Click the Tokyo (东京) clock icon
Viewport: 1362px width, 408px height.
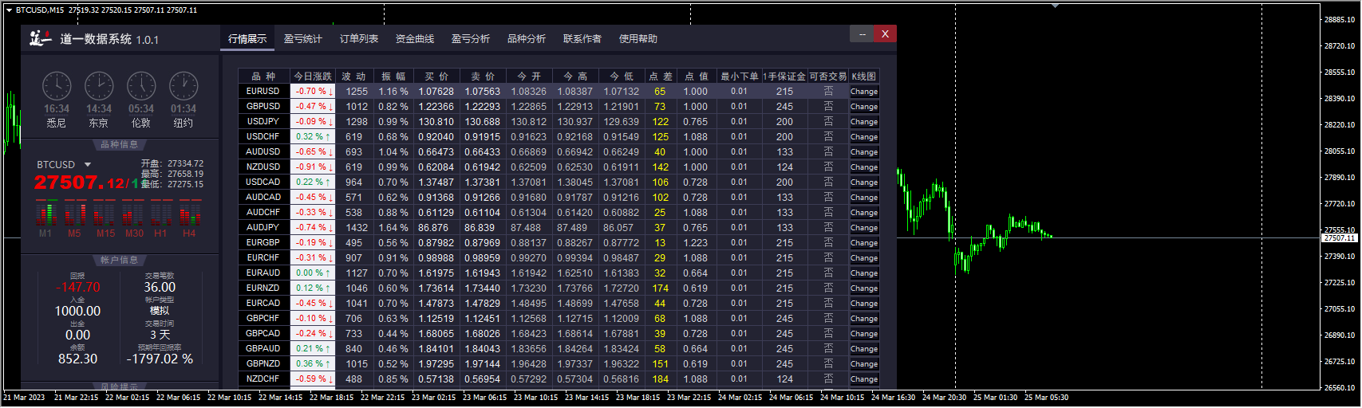point(99,86)
